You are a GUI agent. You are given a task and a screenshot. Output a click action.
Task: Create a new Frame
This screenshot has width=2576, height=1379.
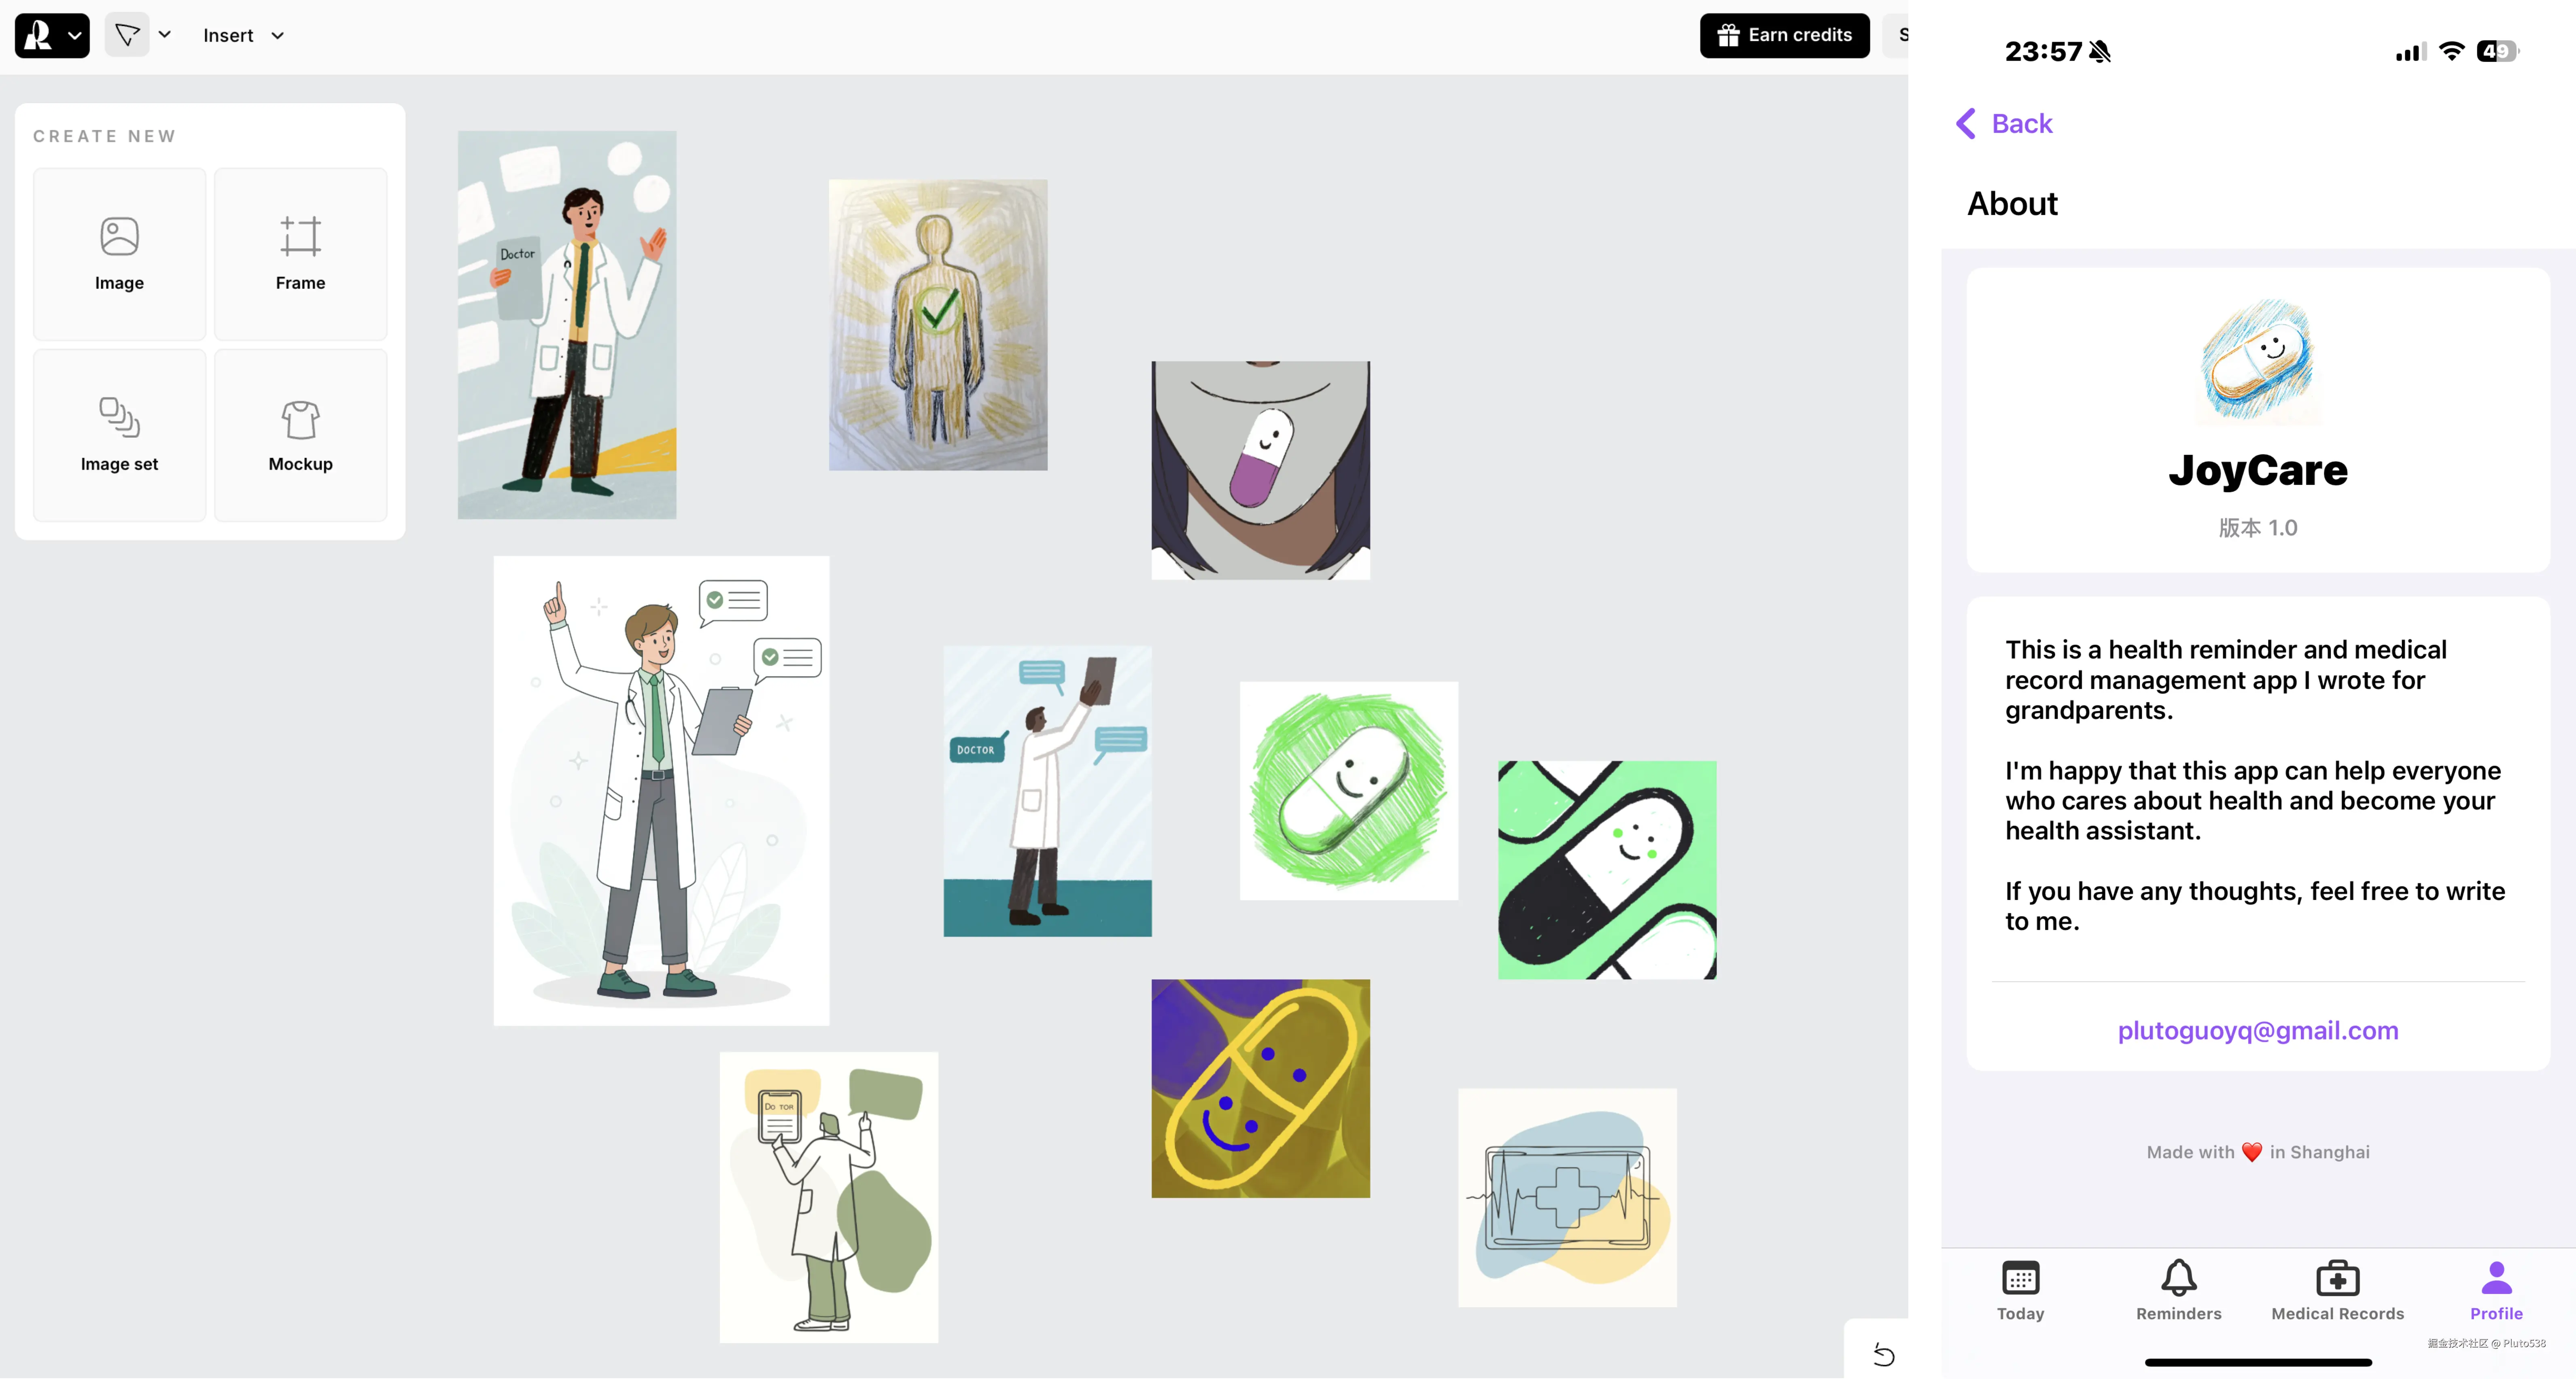(x=300, y=254)
